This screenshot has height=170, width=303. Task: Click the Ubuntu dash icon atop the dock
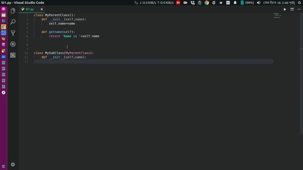[3, 9]
